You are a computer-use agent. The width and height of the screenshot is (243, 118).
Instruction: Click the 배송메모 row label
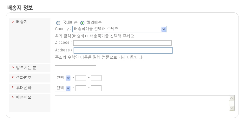point(24,97)
